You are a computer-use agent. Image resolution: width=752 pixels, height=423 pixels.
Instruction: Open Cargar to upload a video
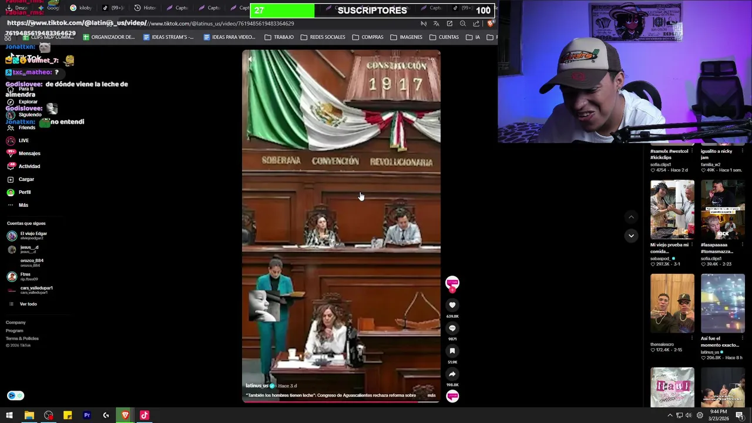[x=21, y=179]
